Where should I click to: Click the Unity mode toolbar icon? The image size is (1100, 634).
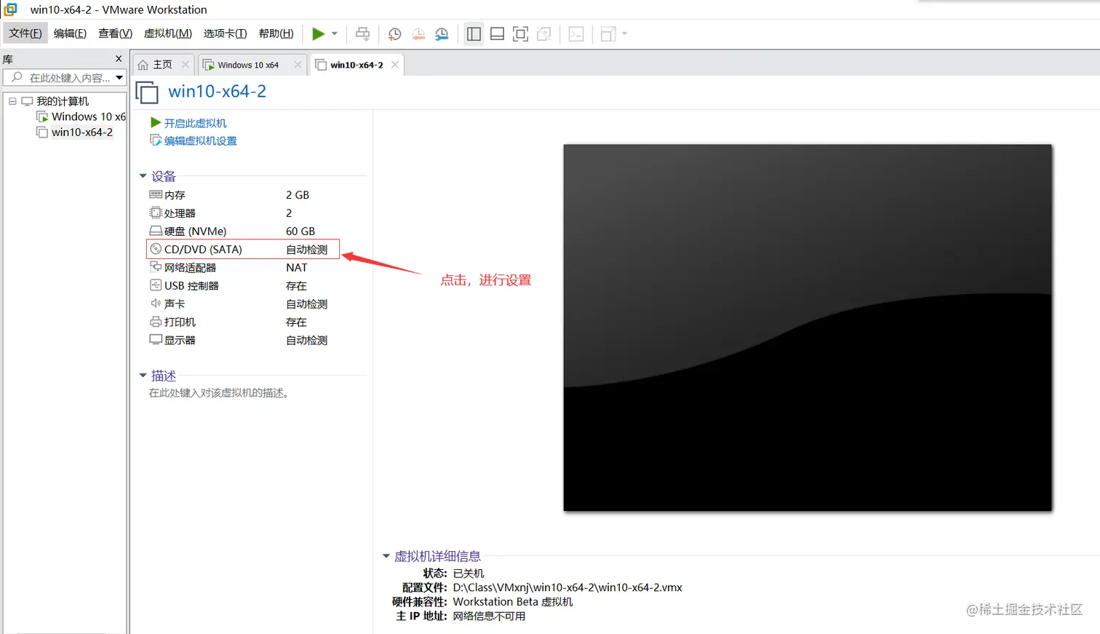pos(543,34)
